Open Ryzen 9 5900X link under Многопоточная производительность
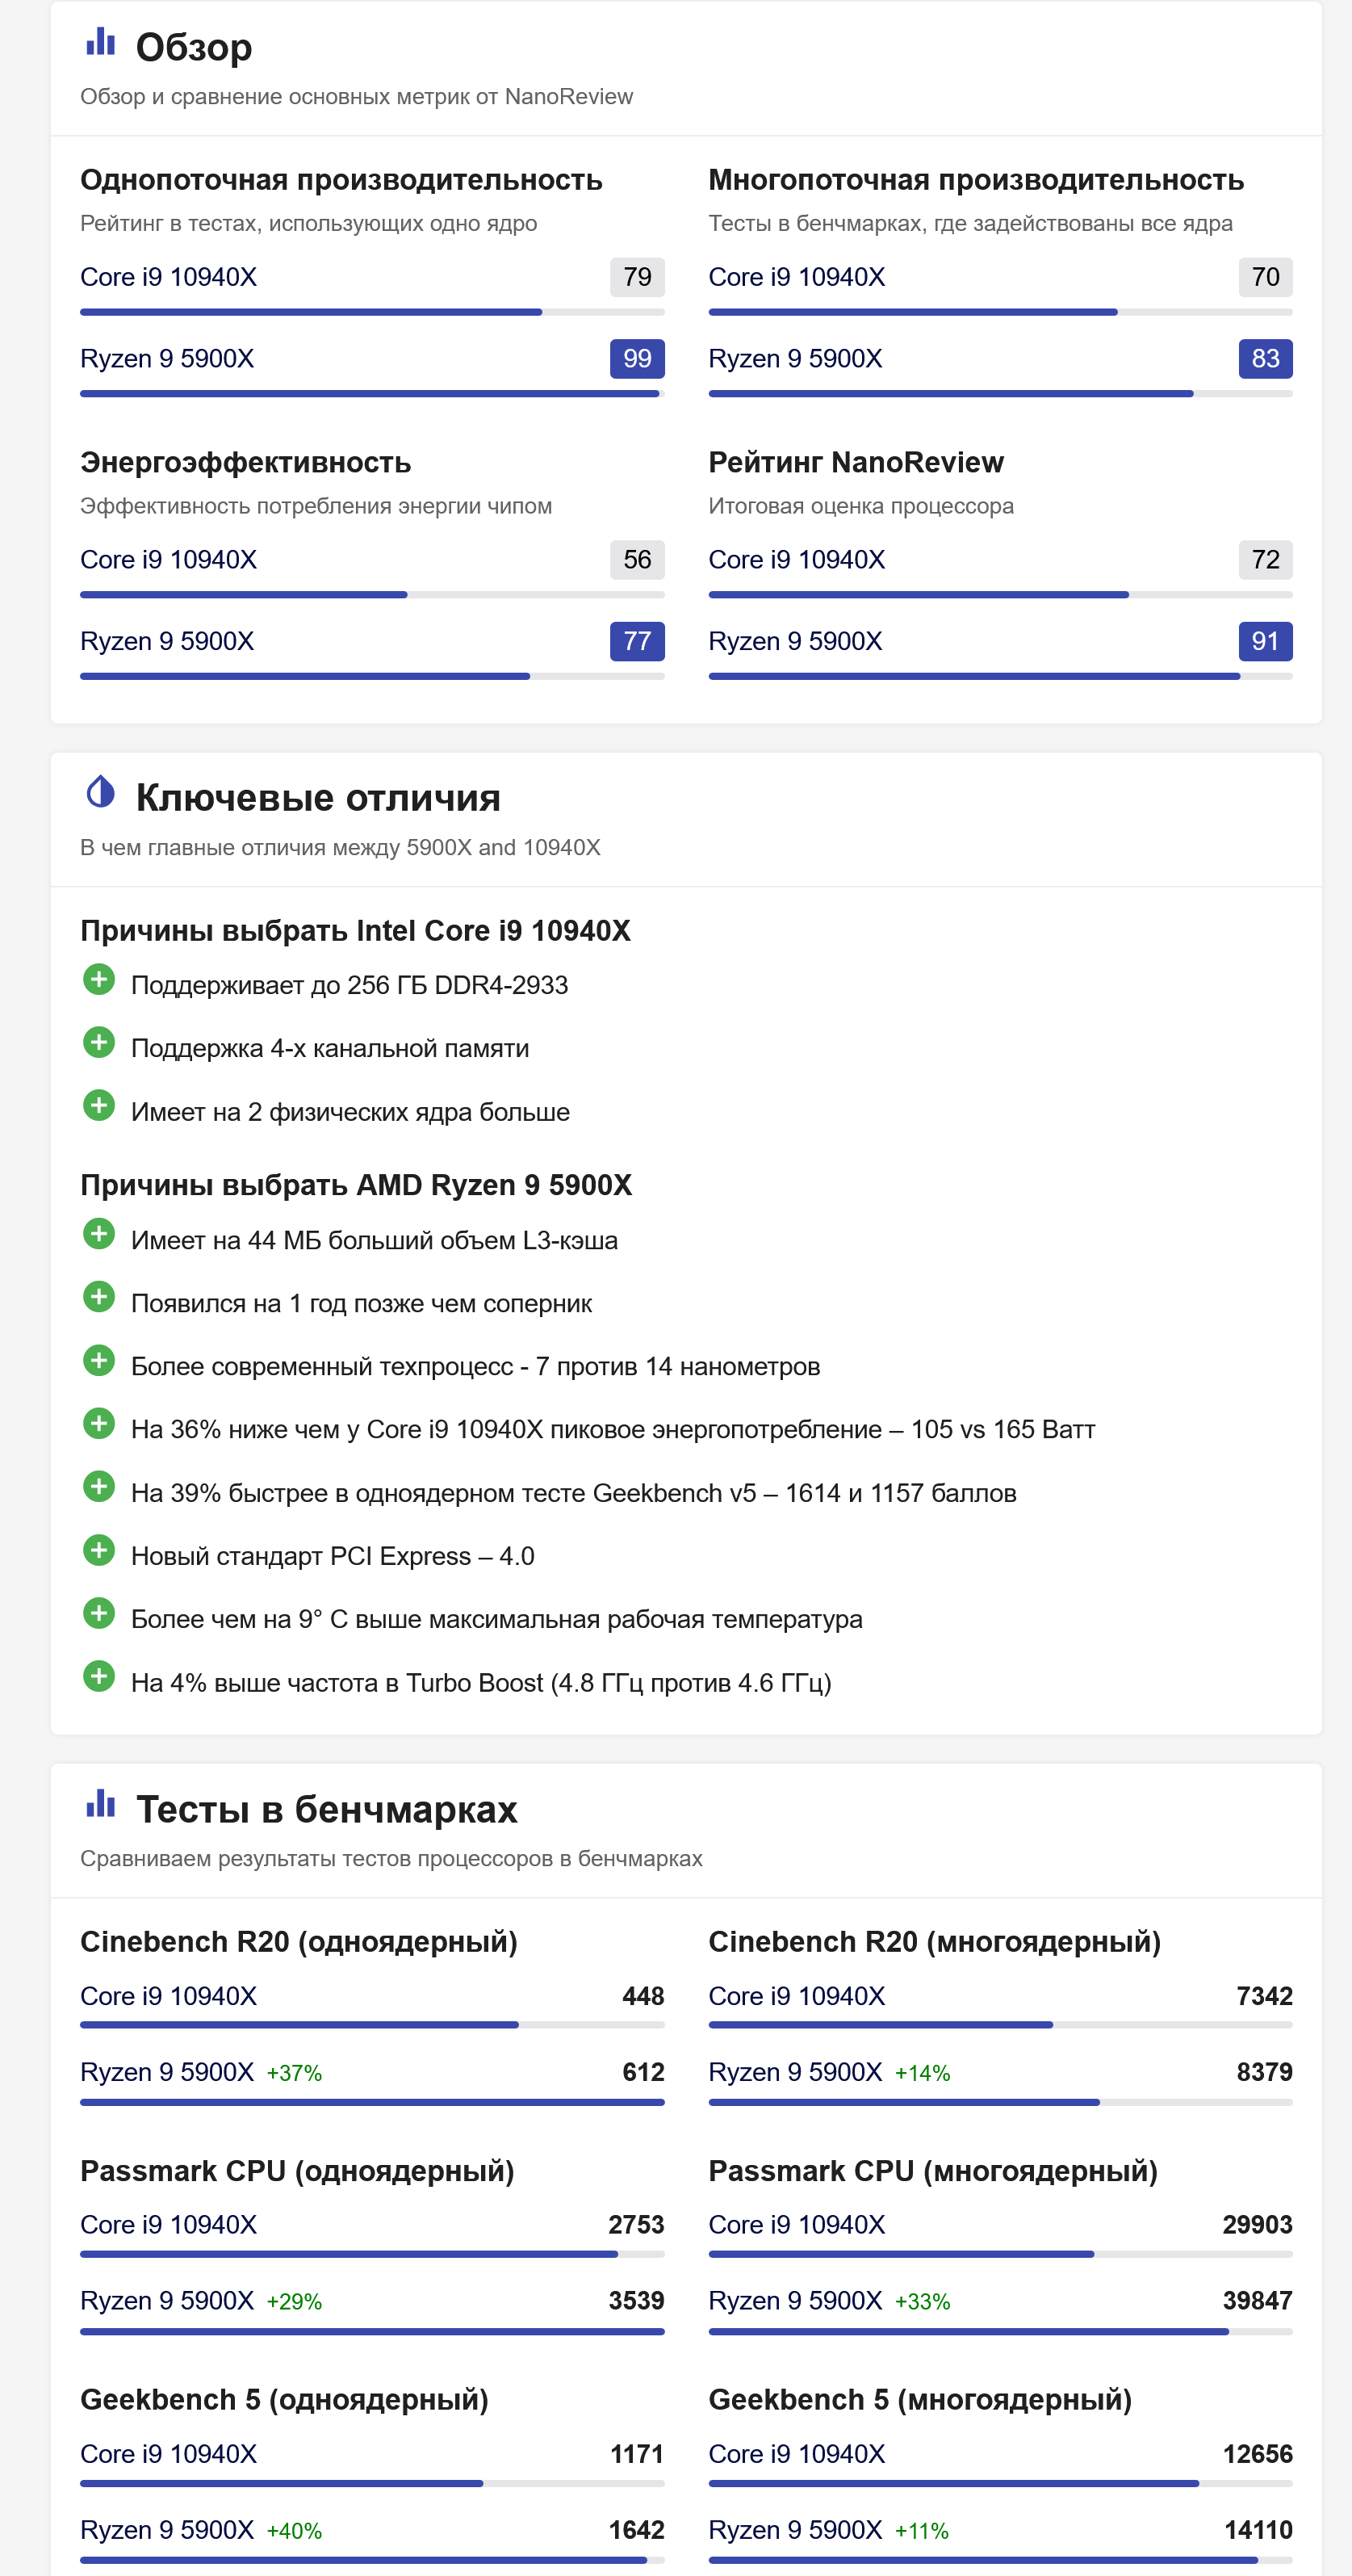This screenshot has height=2576, width=1352. [795, 359]
